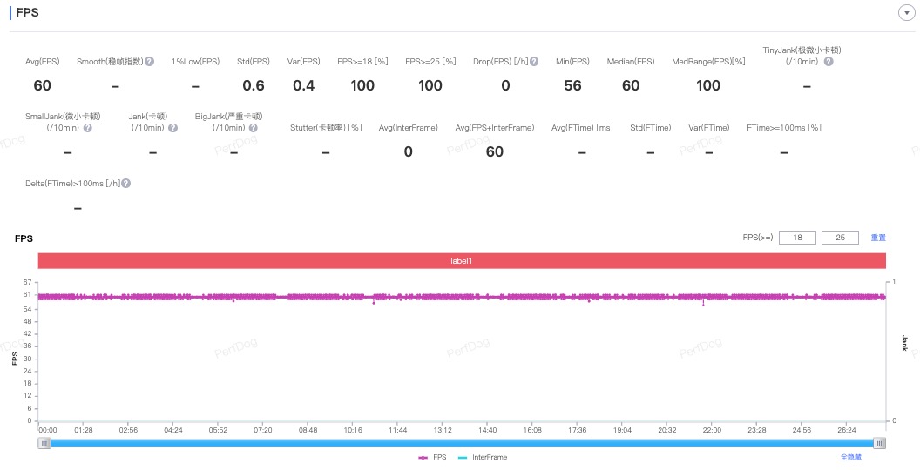Click the FPS threshold field showing 18
This screenshot has width=920, height=470.
[x=796, y=238]
